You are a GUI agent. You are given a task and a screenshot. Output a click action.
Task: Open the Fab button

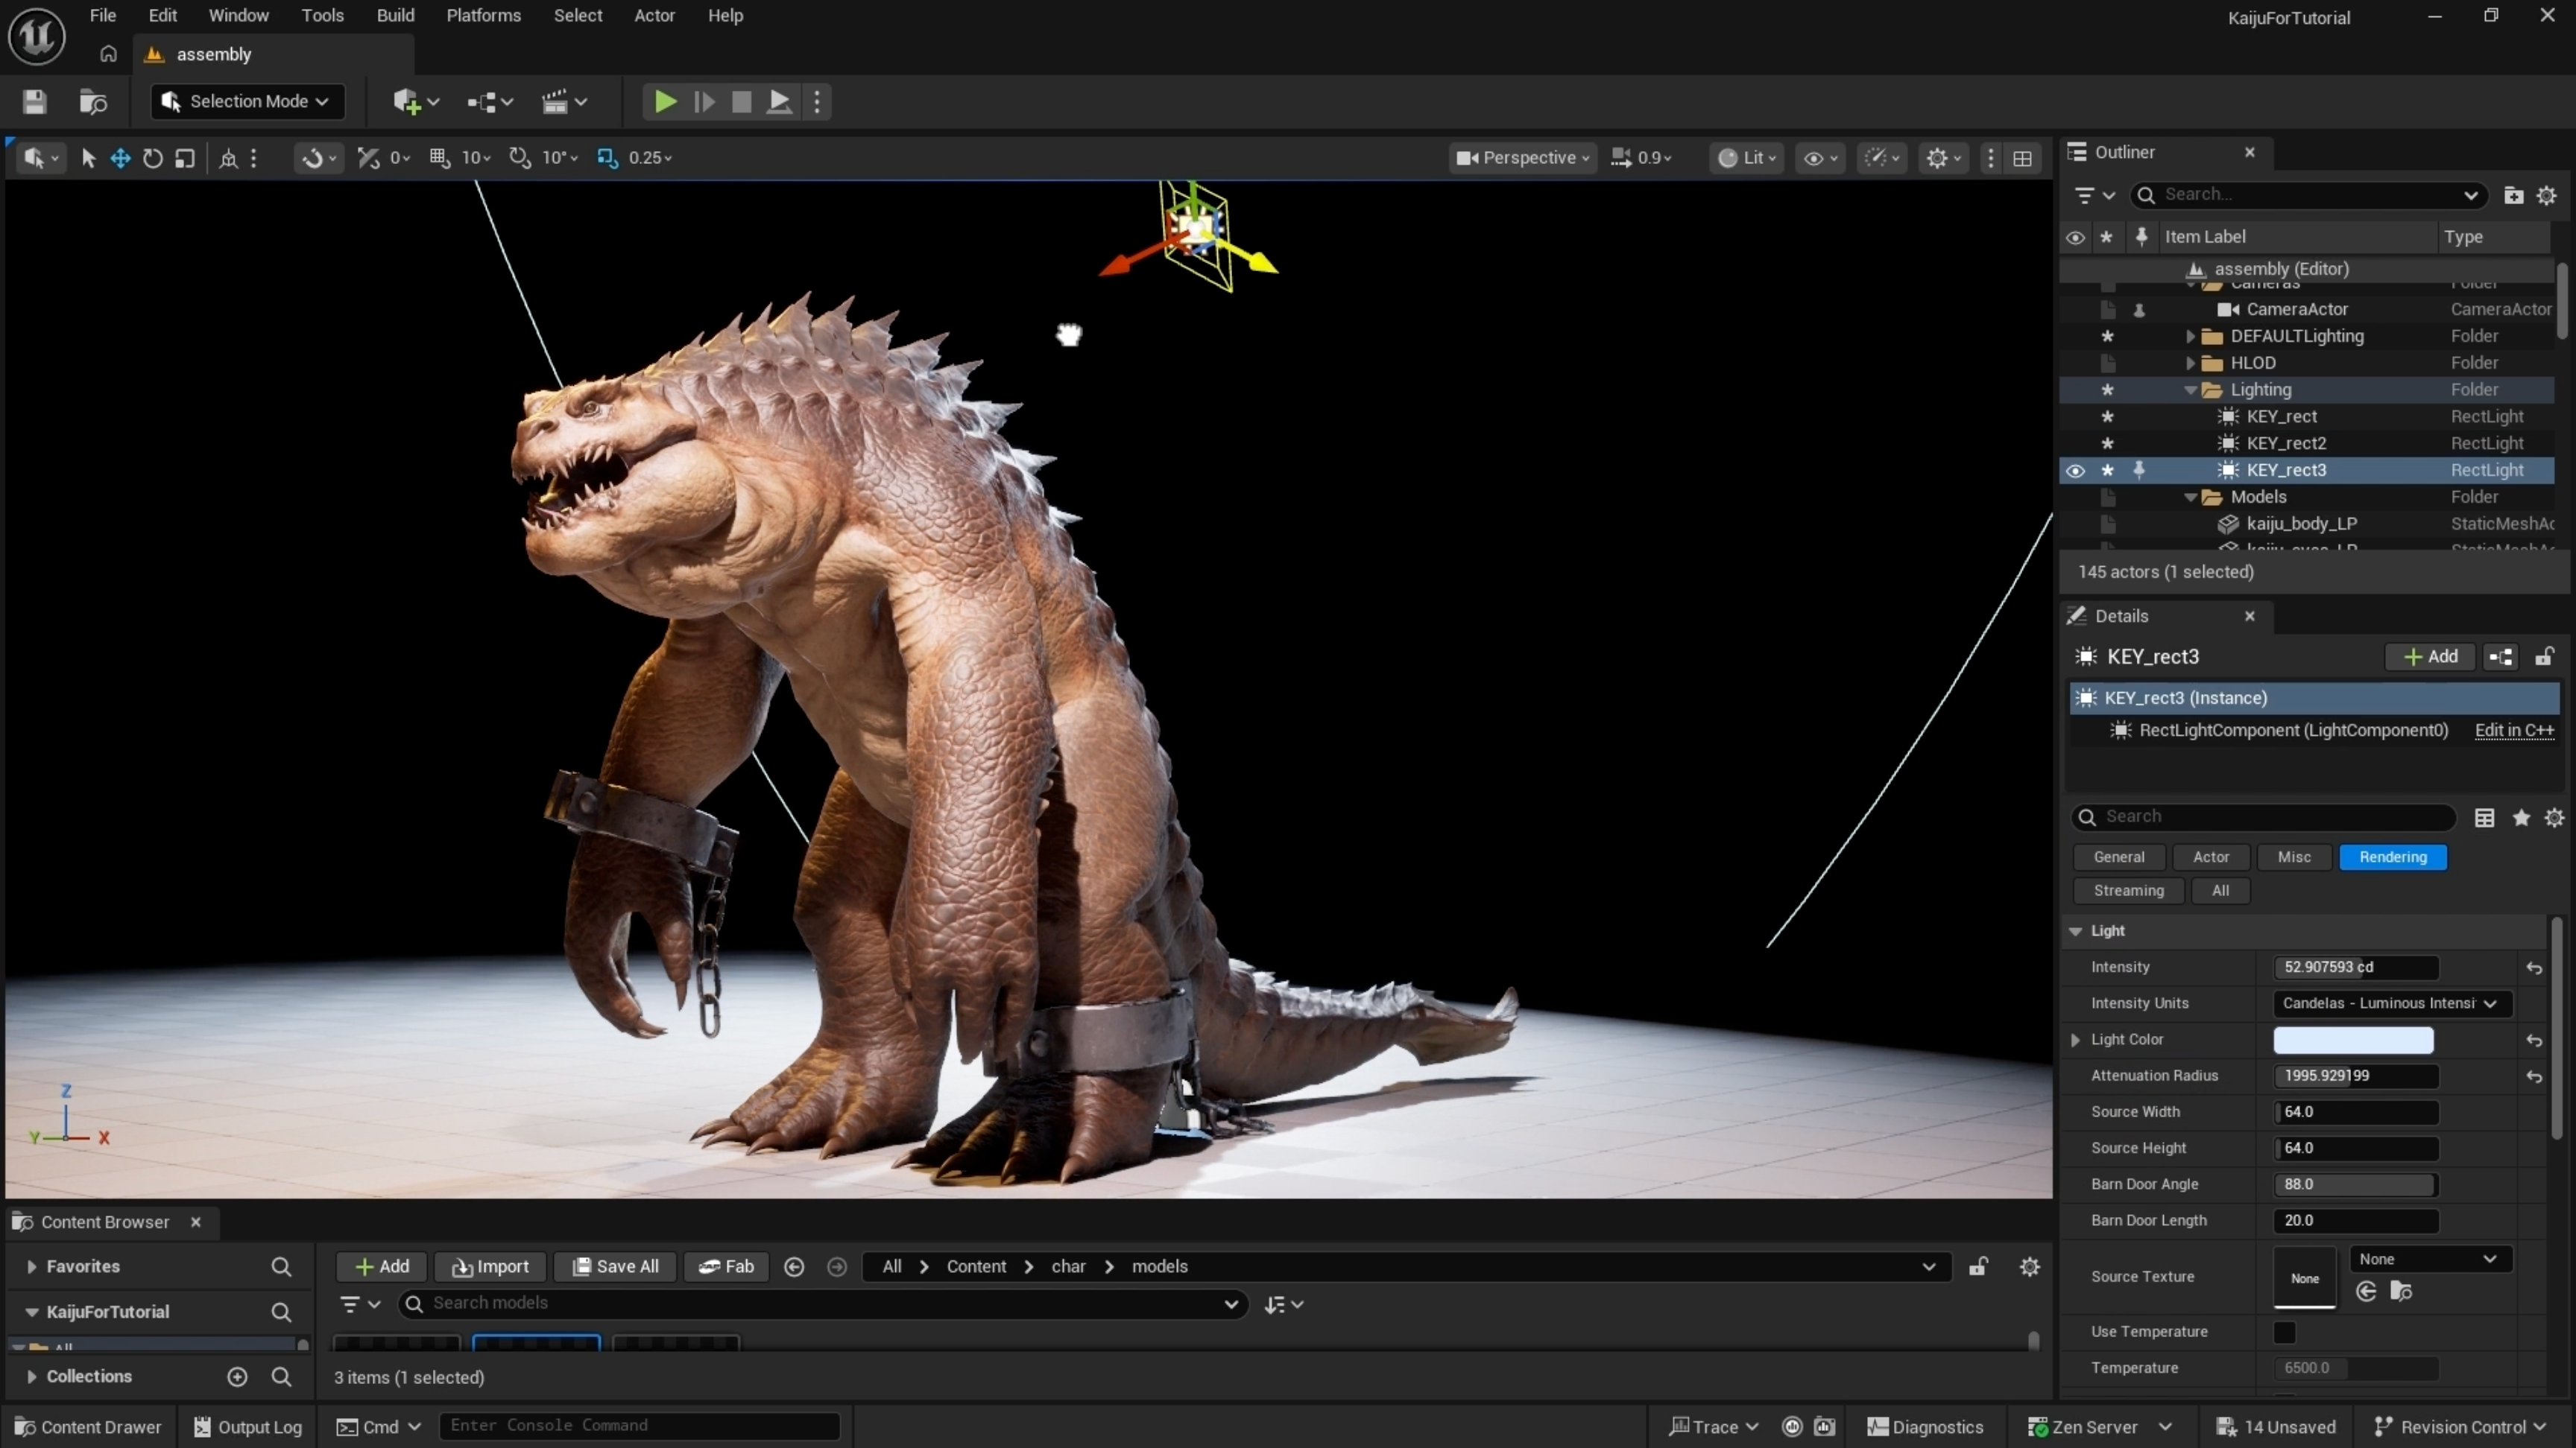(726, 1267)
